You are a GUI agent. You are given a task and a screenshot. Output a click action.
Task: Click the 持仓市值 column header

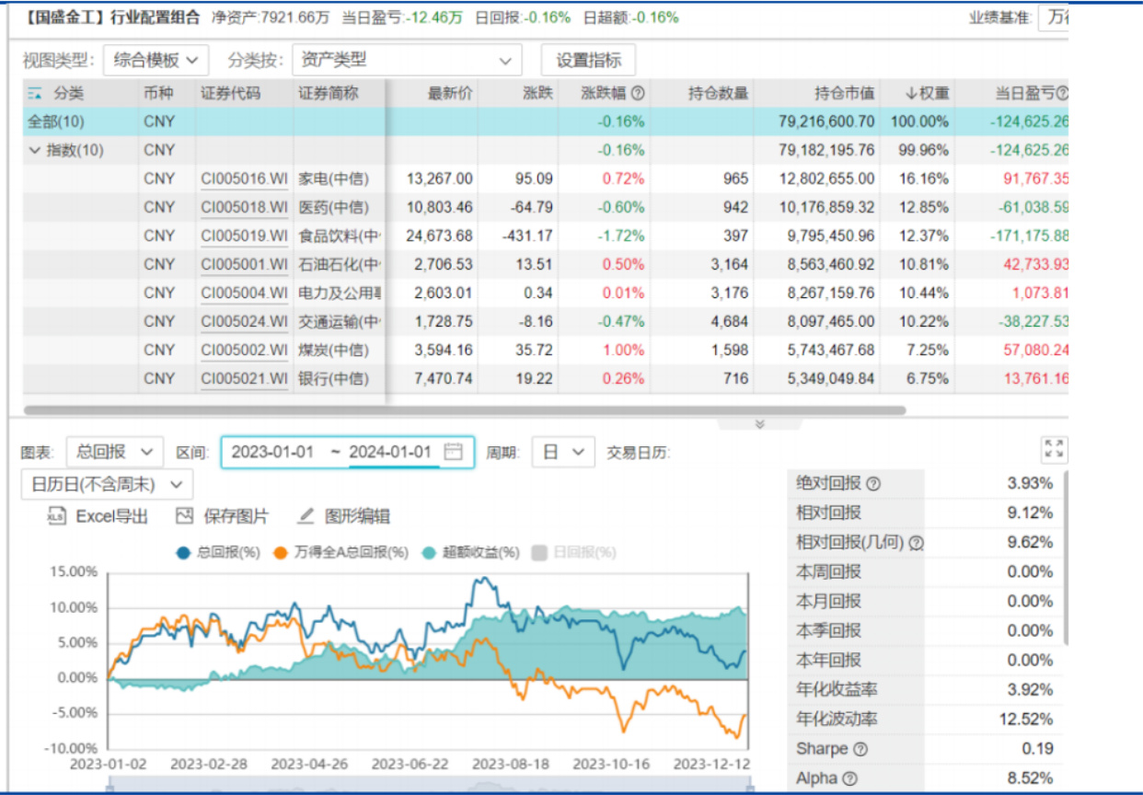pyautogui.click(x=843, y=93)
